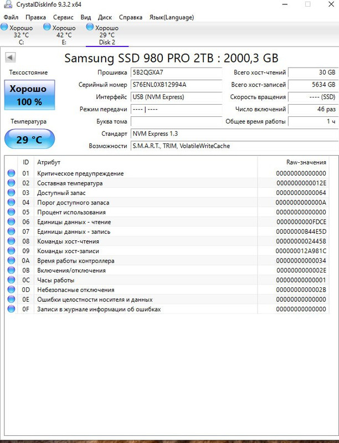The height and width of the screenshot is (443, 339).
Task: Click status orb of attribute 03 row
Action: 11,193
